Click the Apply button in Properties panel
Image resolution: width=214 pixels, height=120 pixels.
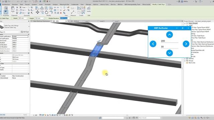[x=25, y=115]
